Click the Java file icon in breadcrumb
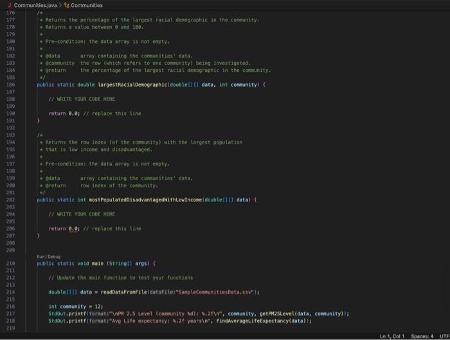Image resolution: width=450 pixels, height=340 pixels. click(x=10, y=5)
